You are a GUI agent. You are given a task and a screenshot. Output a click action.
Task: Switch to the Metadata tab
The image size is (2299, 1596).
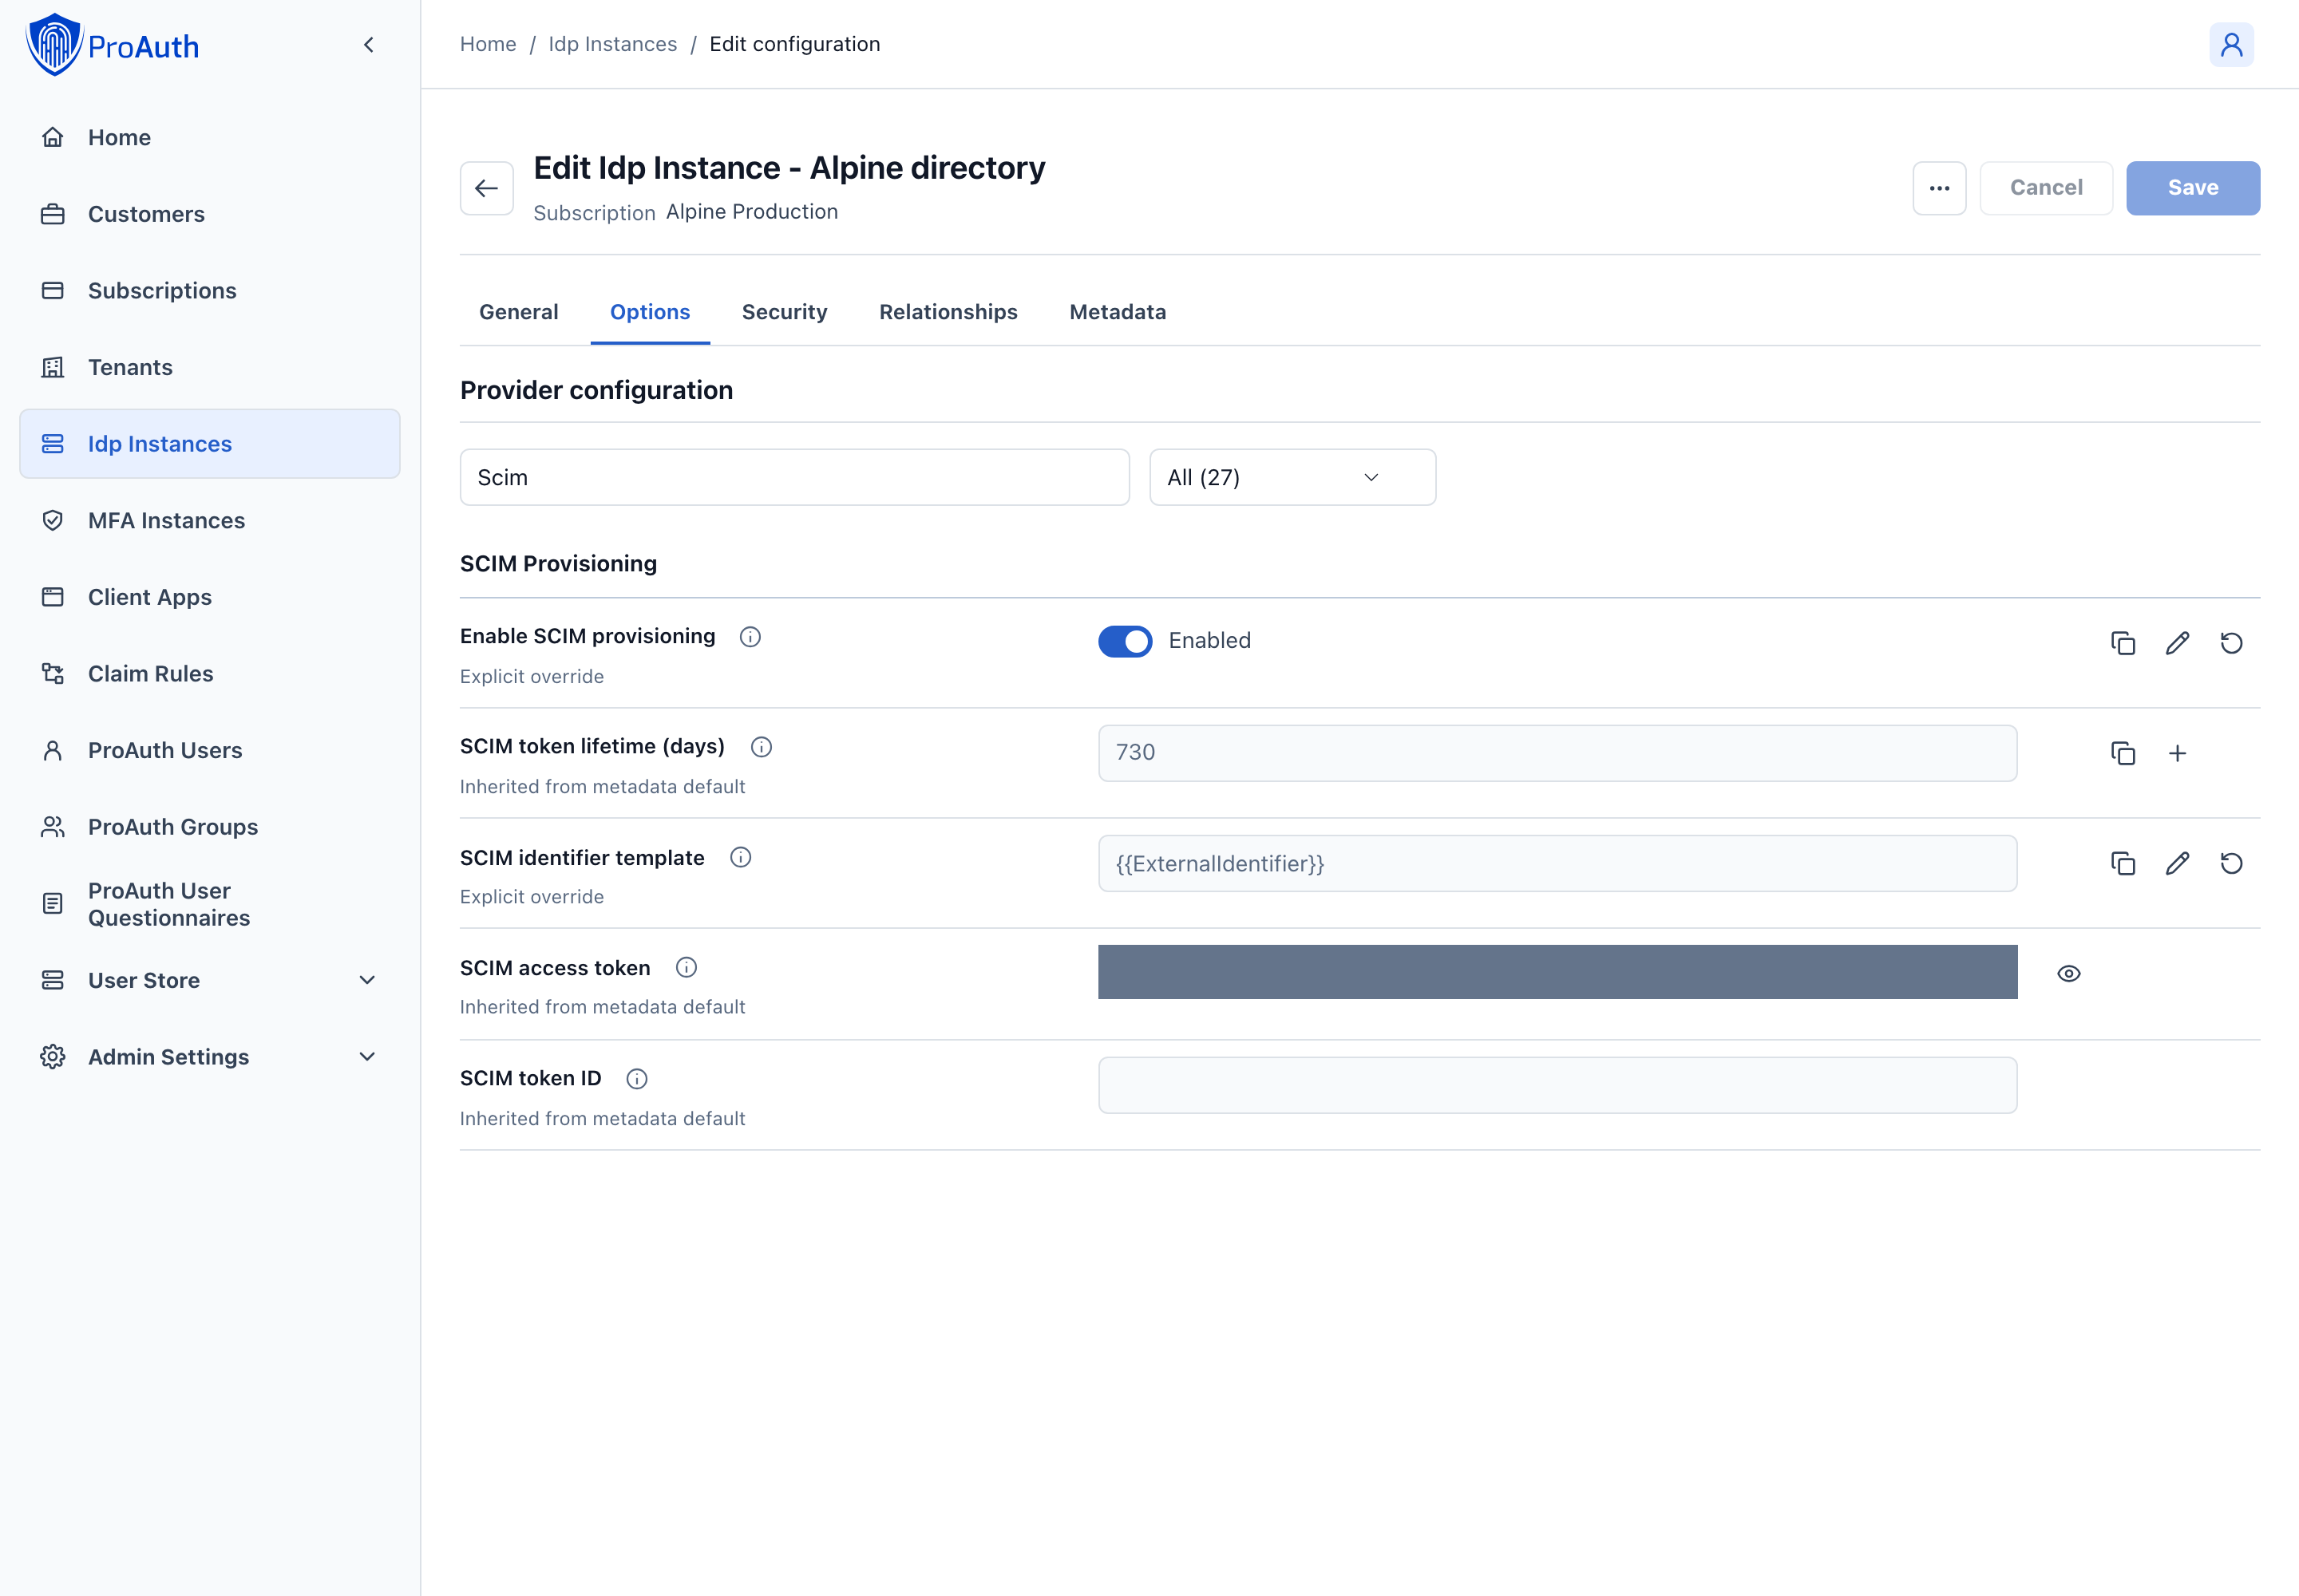1118,312
